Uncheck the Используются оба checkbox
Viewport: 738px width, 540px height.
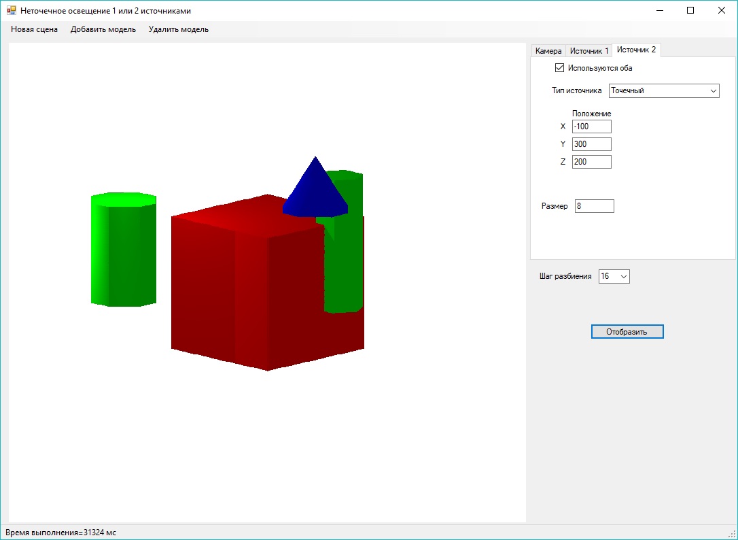559,68
